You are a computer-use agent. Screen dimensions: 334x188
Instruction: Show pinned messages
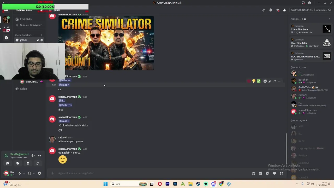coord(278,10)
